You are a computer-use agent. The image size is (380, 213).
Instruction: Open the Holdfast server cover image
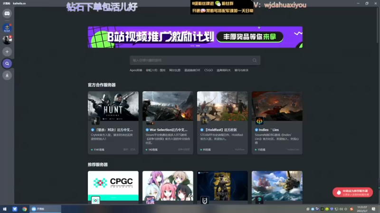(222, 106)
